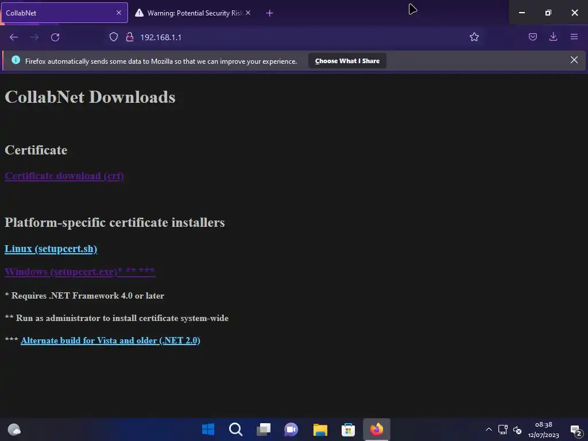Click the Choose What I Share button
The height and width of the screenshot is (441, 588).
pos(347,61)
